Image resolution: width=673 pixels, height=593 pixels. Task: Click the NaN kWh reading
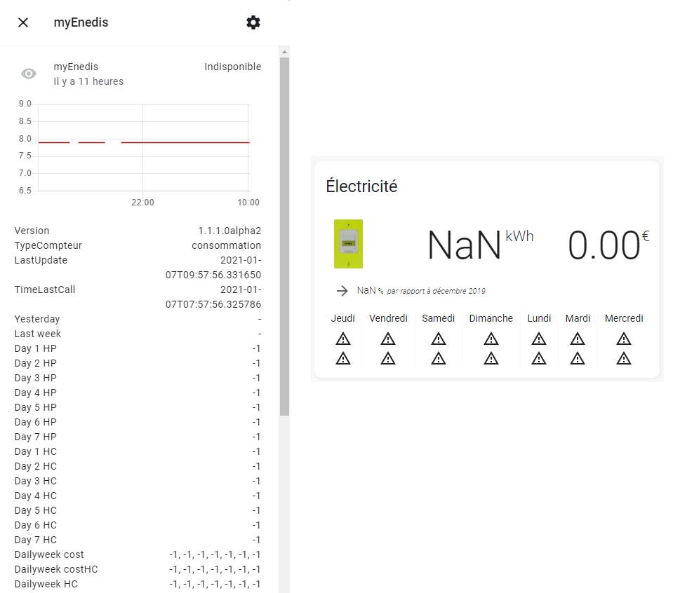pyautogui.click(x=480, y=245)
